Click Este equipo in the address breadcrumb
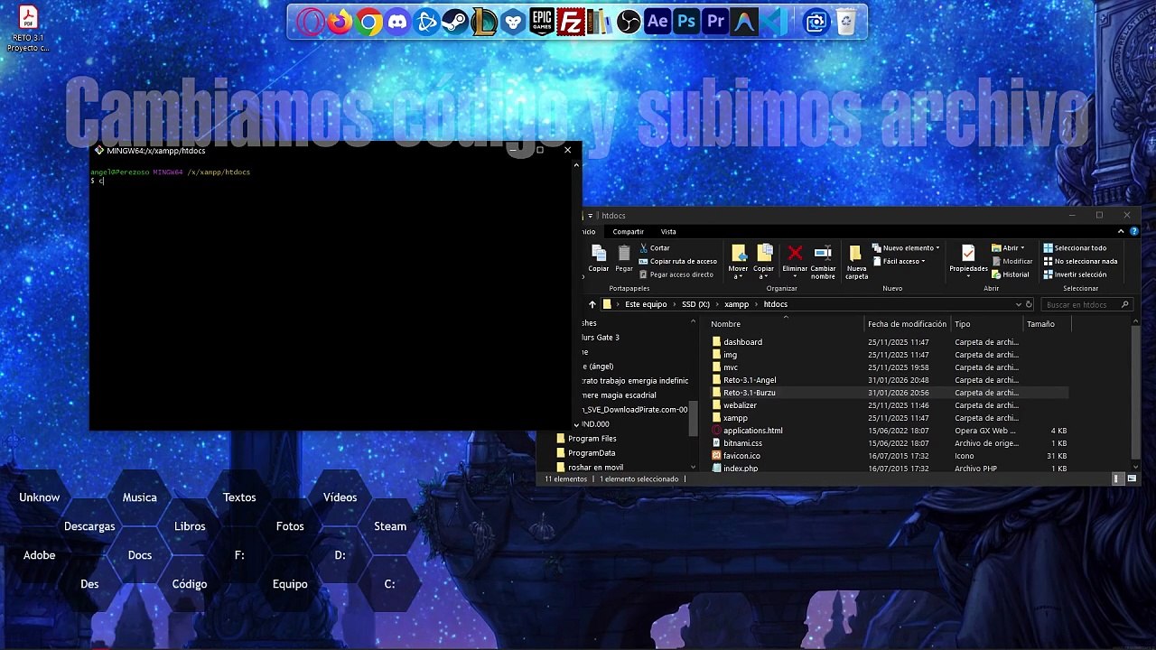Screen dimensions: 1156x650 point(646,305)
